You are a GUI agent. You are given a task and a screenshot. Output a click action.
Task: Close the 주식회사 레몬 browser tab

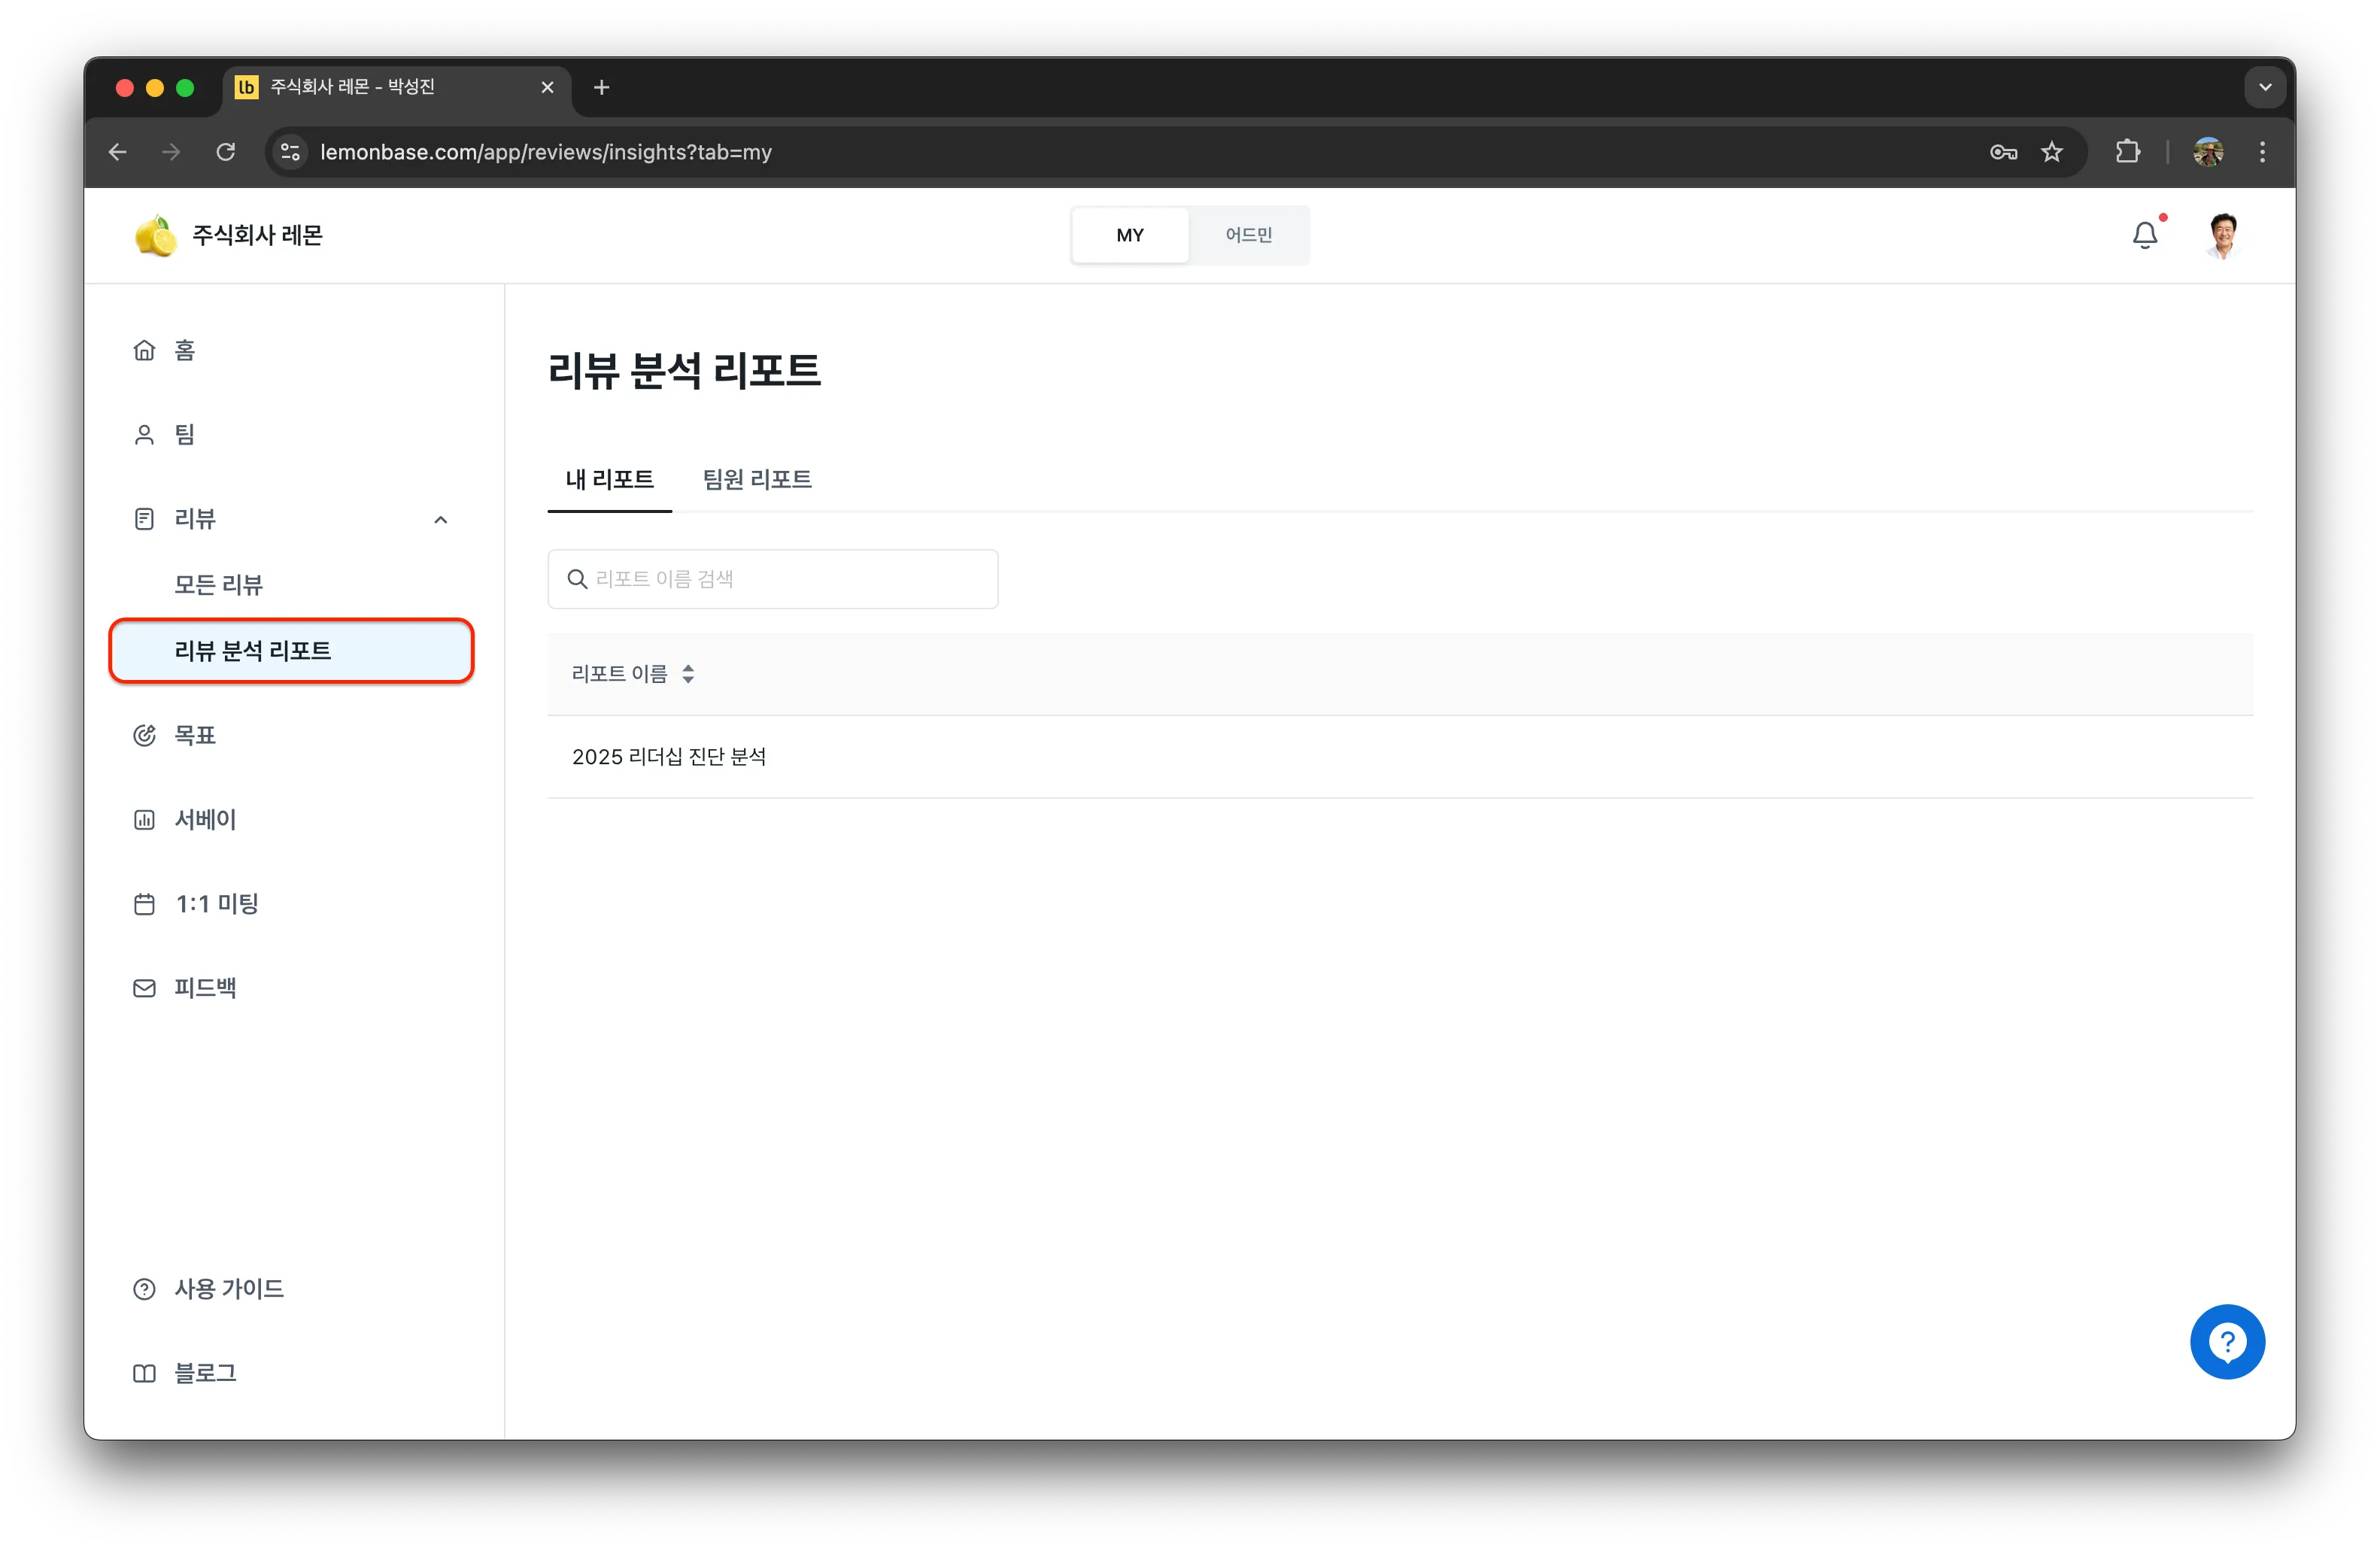tap(547, 87)
